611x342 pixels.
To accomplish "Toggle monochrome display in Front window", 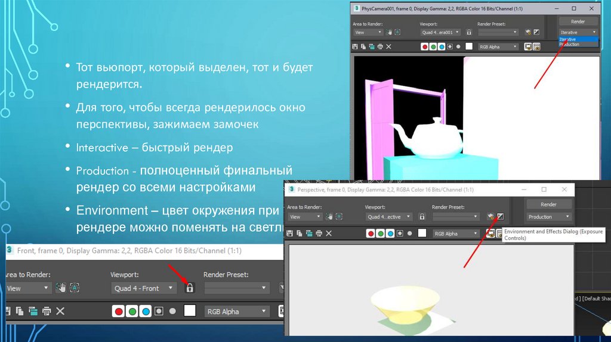I will pos(172,311).
